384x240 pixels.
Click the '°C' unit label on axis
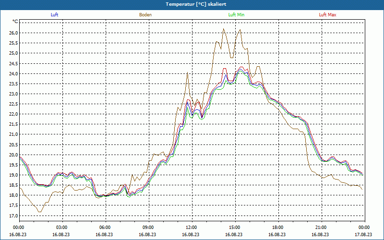15,22
